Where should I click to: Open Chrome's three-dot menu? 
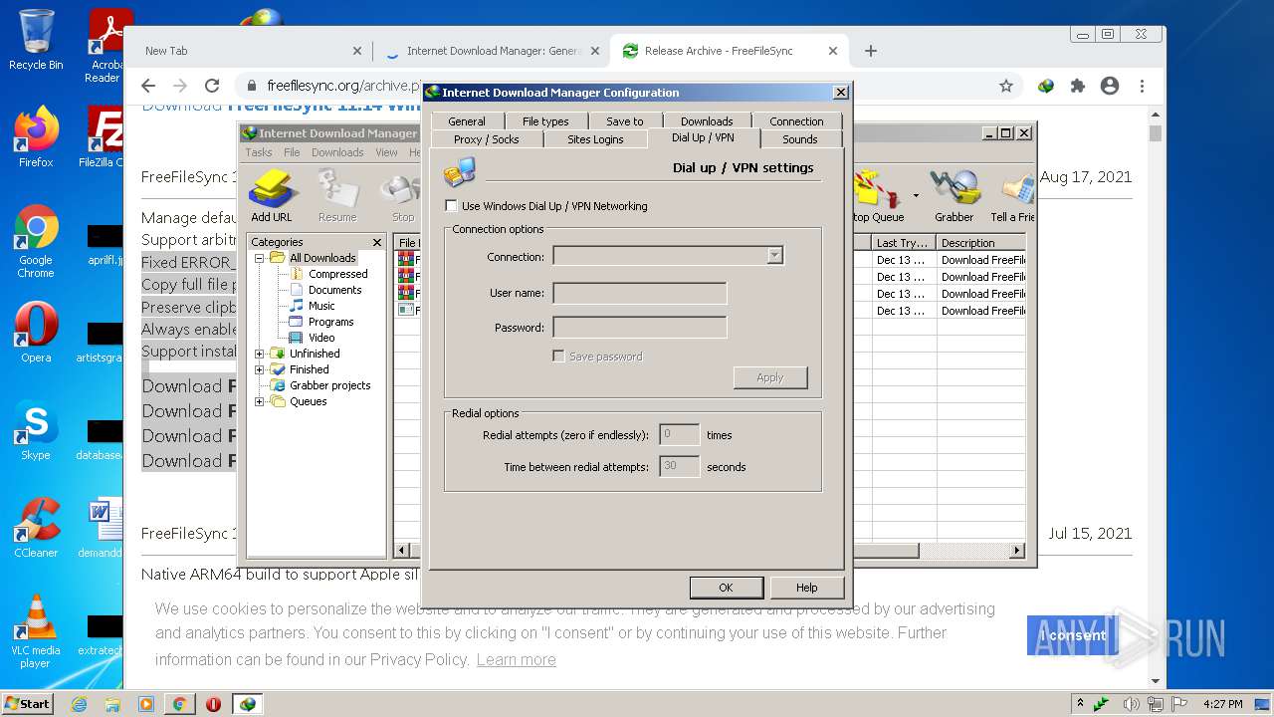point(1143,86)
